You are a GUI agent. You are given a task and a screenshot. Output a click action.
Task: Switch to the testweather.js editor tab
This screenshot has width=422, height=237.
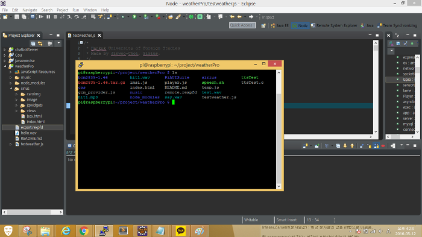click(84, 36)
